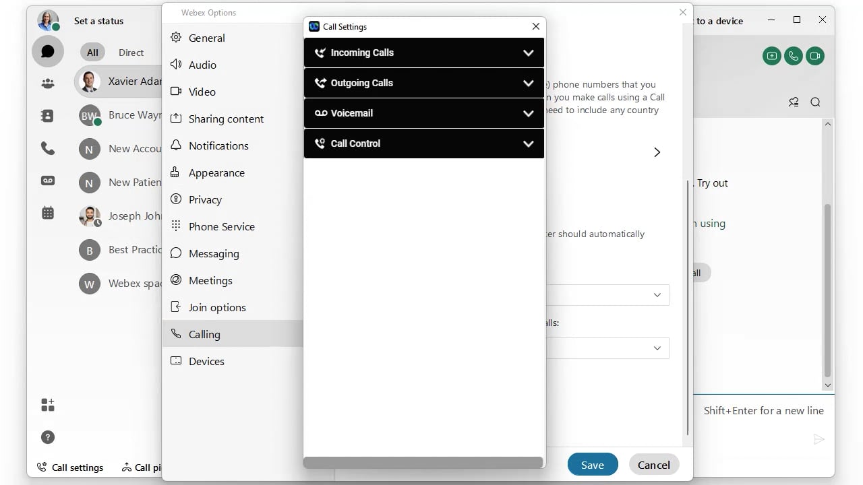Expand the Incoming Calls section
The image size is (863, 485).
pos(423,53)
